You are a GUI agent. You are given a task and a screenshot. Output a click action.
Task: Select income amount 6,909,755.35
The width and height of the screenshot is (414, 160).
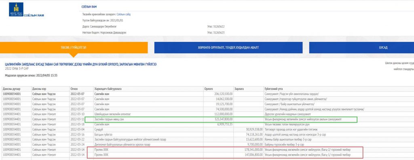[225, 124]
